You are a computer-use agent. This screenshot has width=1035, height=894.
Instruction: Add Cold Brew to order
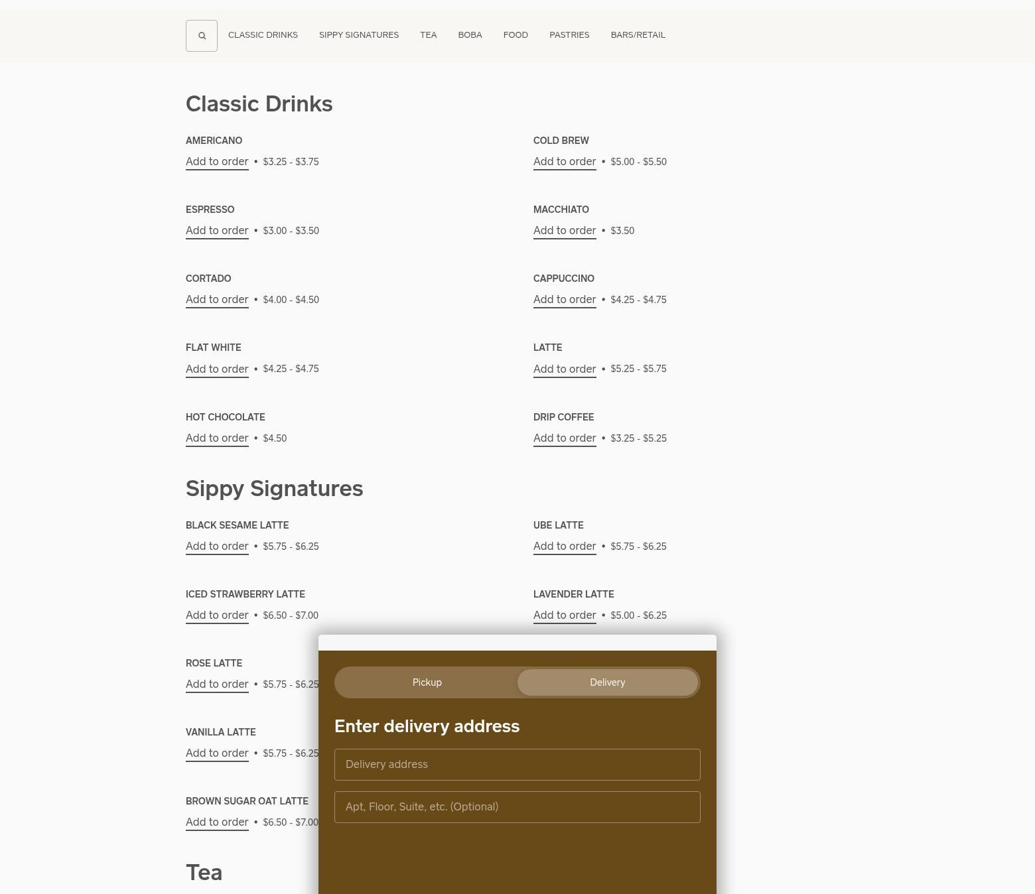(x=564, y=162)
